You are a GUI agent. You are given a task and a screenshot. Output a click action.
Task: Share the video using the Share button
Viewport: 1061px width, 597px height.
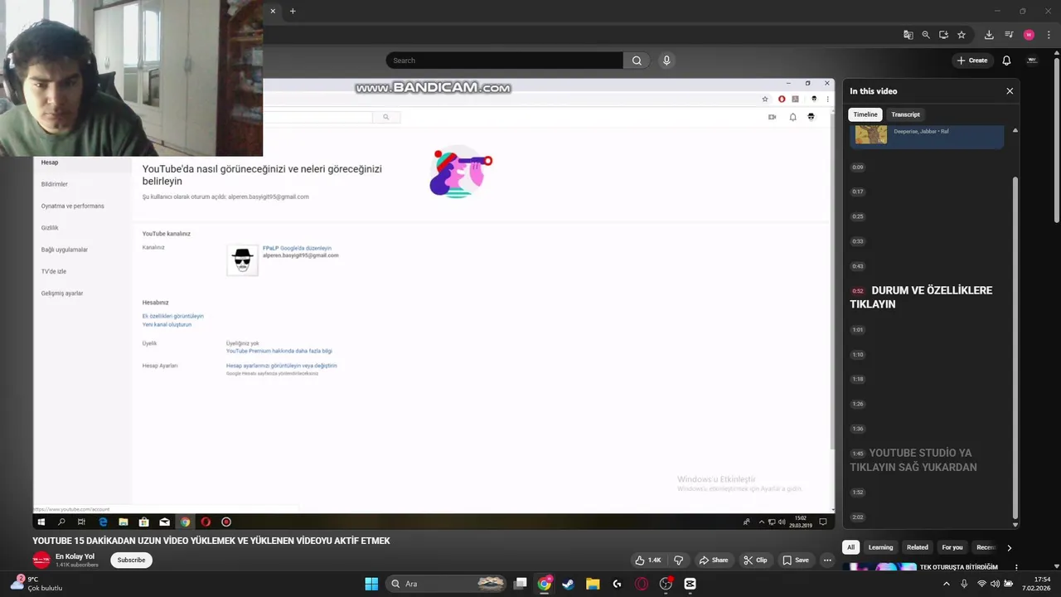pyautogui.click(x=713, y=560)
